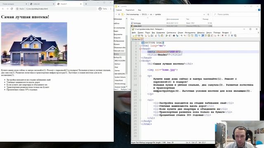Click the Поиск: ipoteka search field
The height and width of the screenshot is (148, 264).
(x=236, y=14)
